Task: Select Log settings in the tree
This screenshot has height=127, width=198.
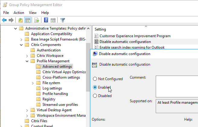Action: coord(52,88)
